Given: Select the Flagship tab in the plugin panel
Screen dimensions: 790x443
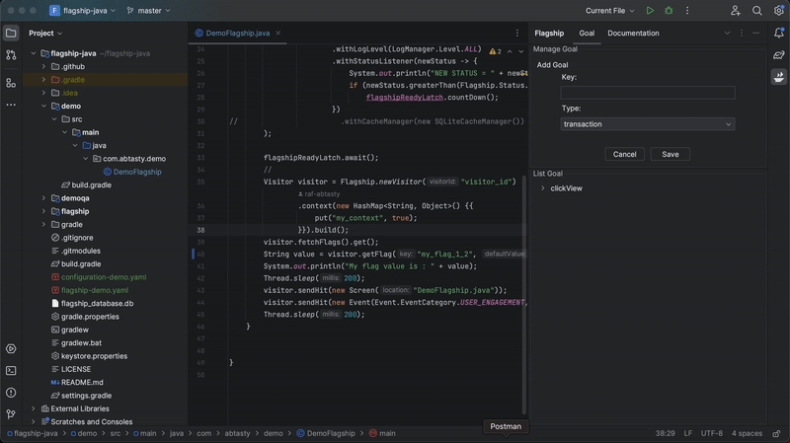Looking at the screenshot, I should (x=549, y=33).
